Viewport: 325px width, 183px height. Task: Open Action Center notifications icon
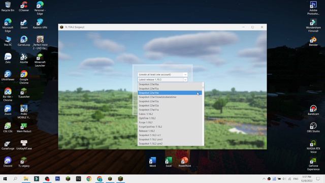point(318,178)
